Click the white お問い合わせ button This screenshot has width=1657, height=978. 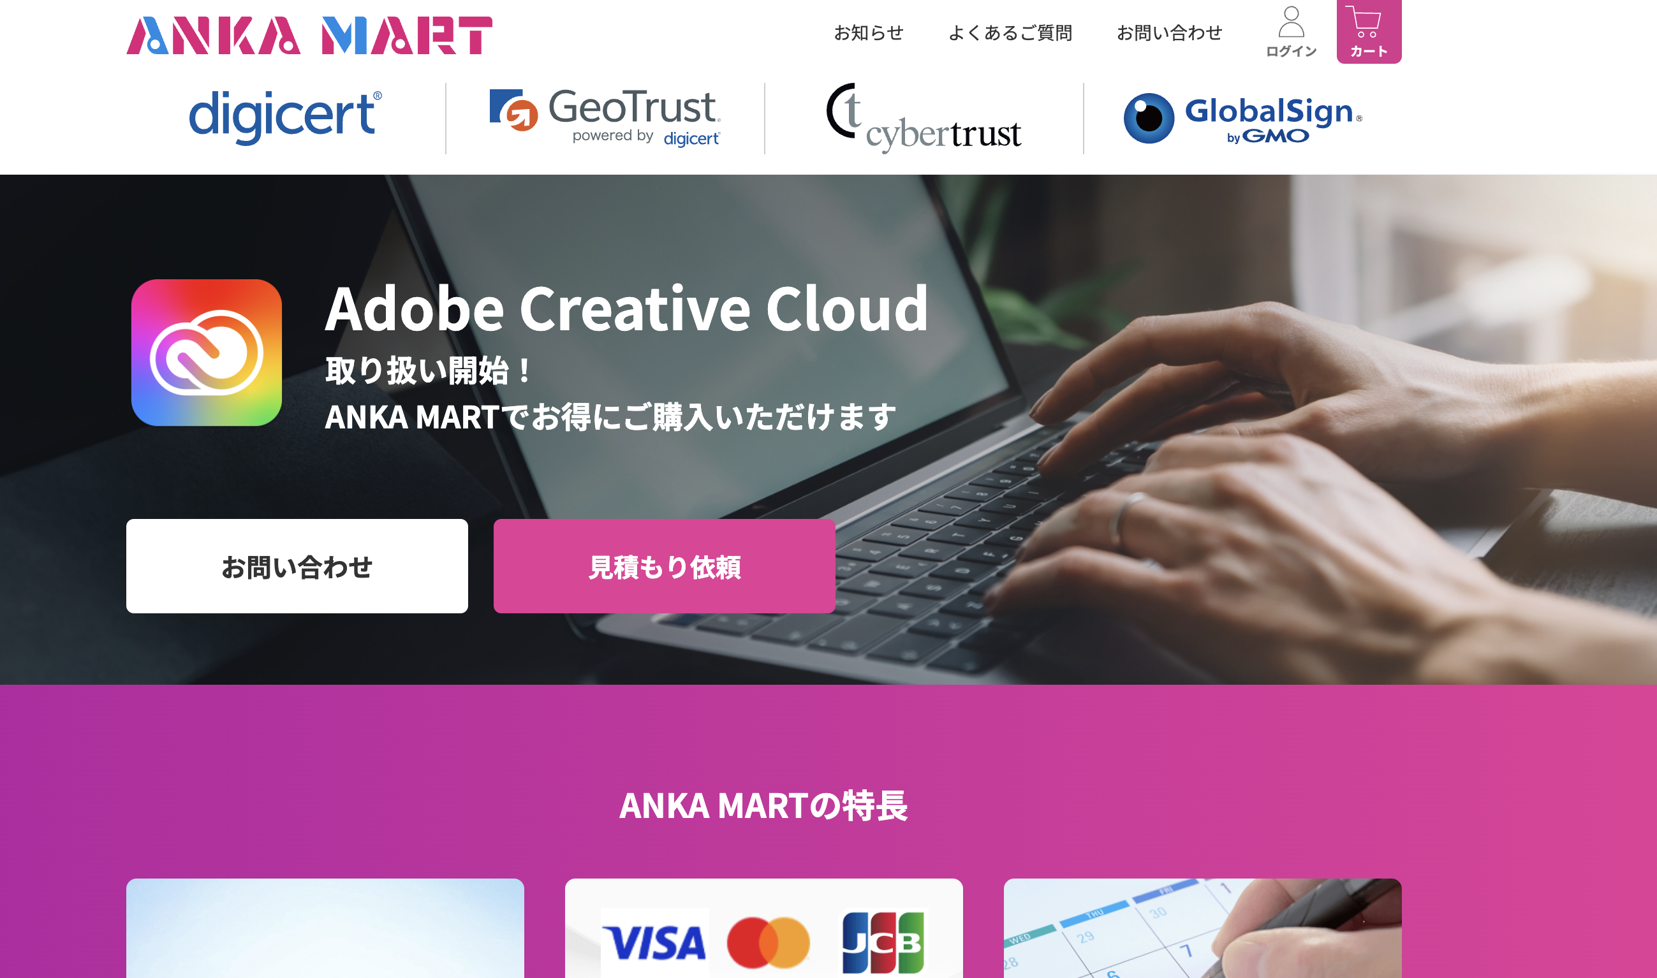click(x=297, y=566)
